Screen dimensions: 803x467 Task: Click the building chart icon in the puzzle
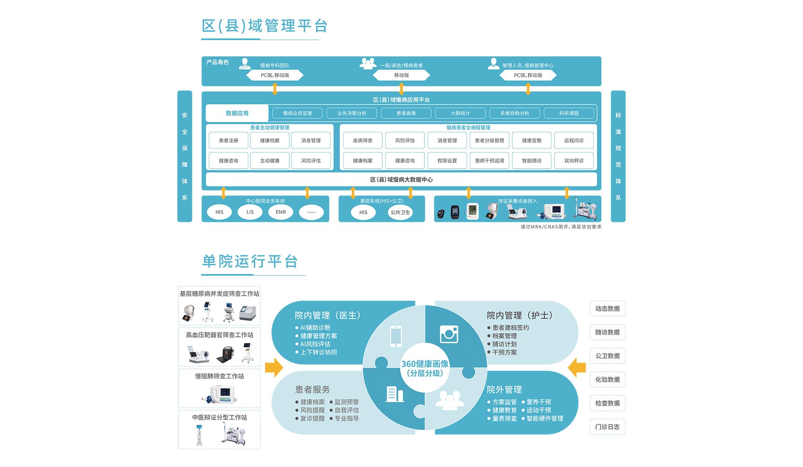pyautogui.click(x=395, y=394)
